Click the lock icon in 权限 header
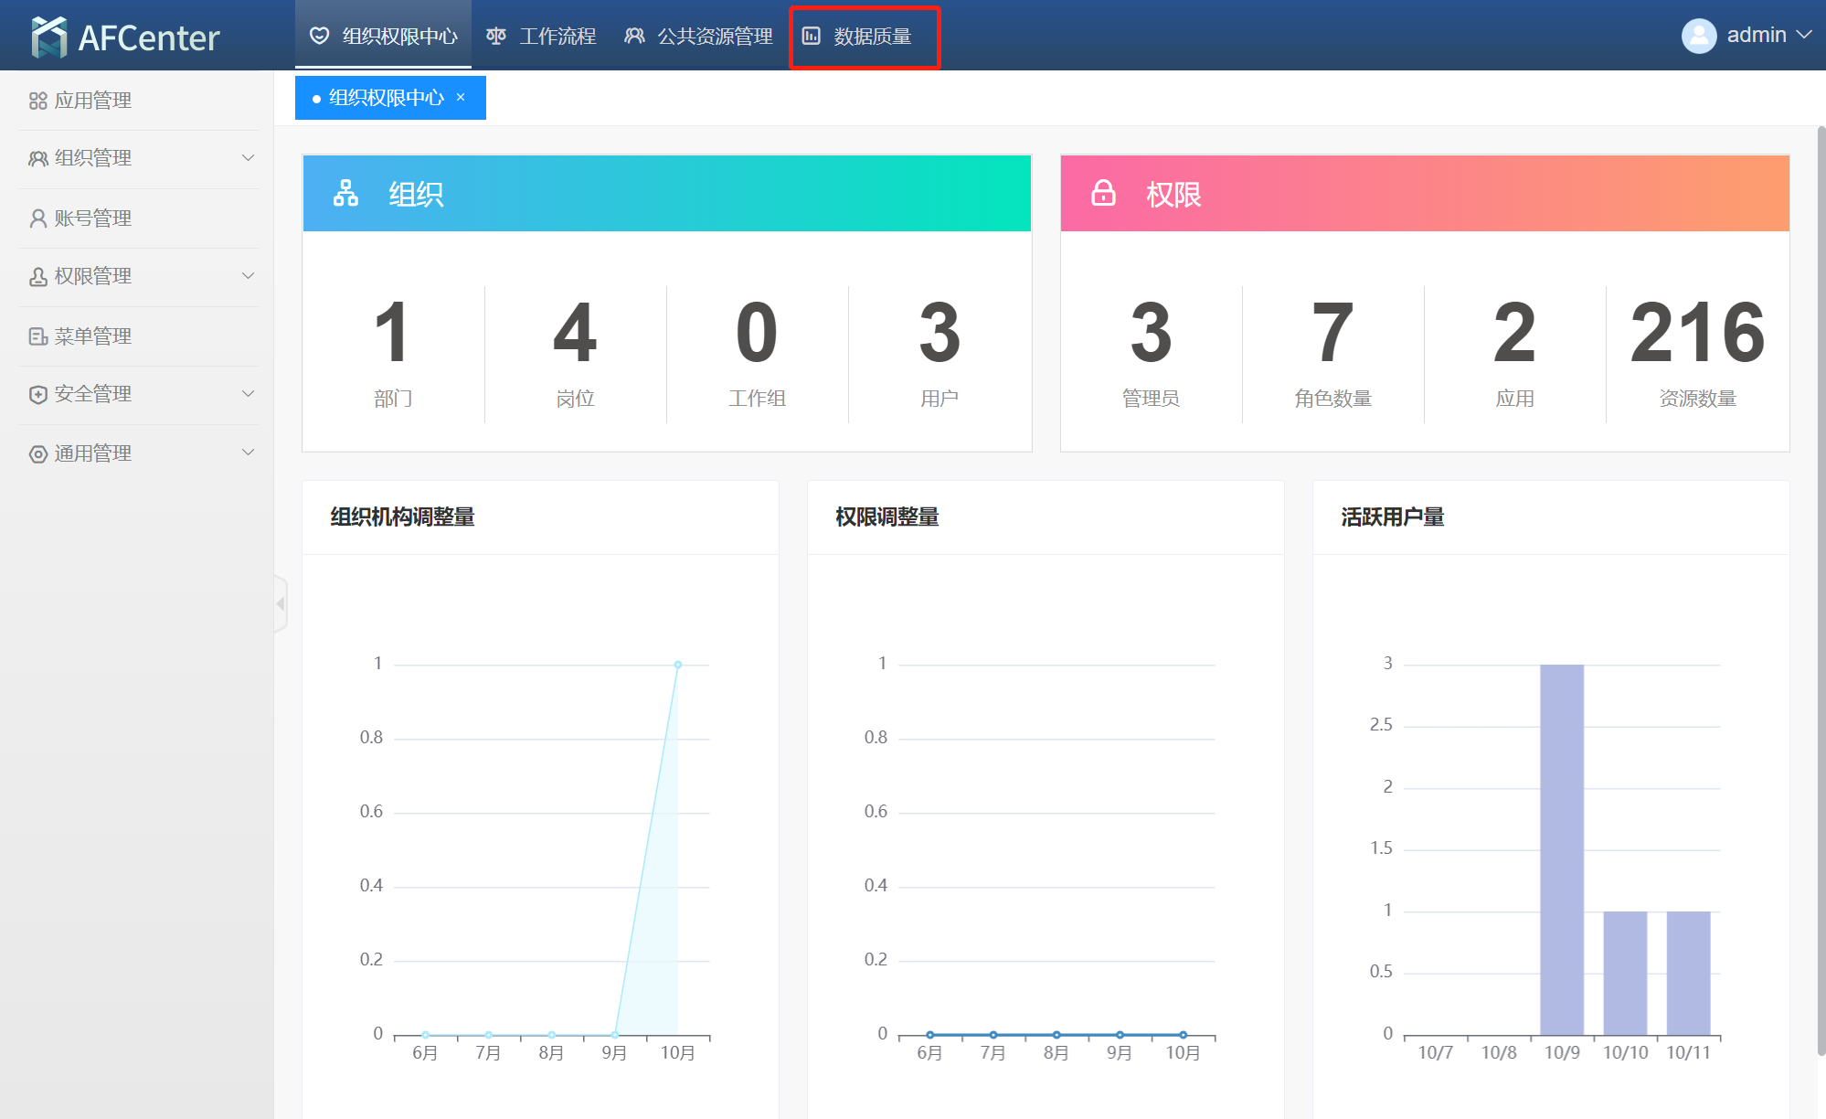This screenshot has width=1826, height=1119. coord(1103,193)
